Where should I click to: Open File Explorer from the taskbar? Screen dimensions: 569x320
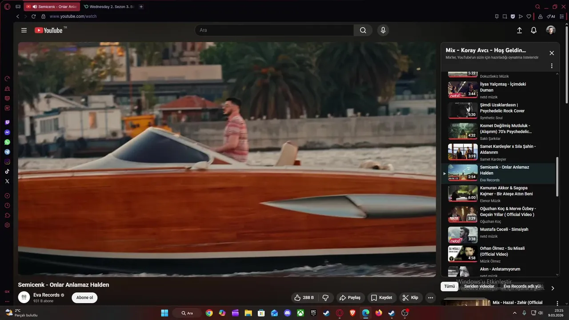click(x=248, y=313)
